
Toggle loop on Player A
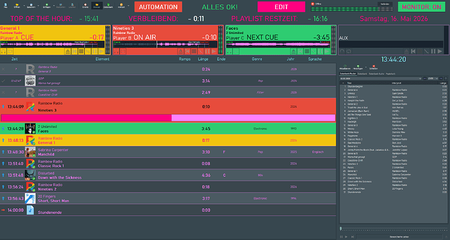click(10, 52)
